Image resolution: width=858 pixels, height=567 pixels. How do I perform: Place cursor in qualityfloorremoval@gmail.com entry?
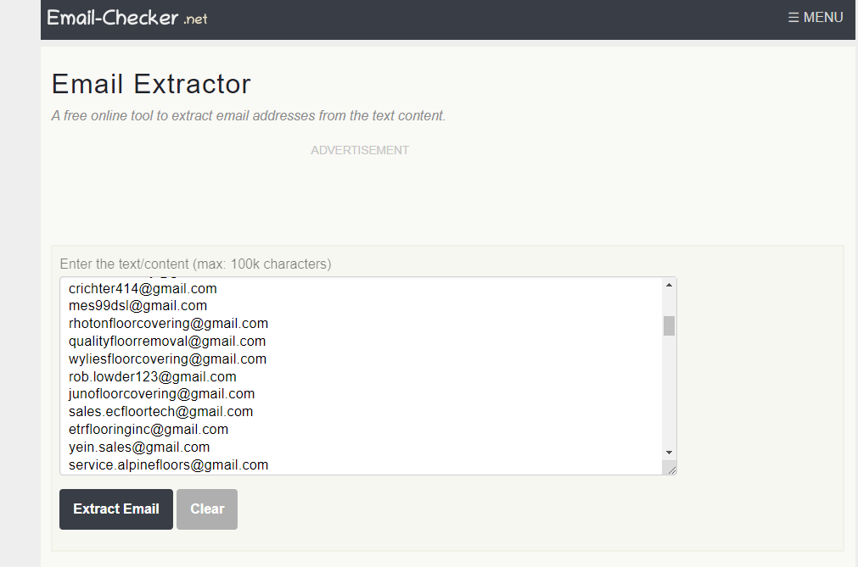pyautogui.click(x=167, y=342)
